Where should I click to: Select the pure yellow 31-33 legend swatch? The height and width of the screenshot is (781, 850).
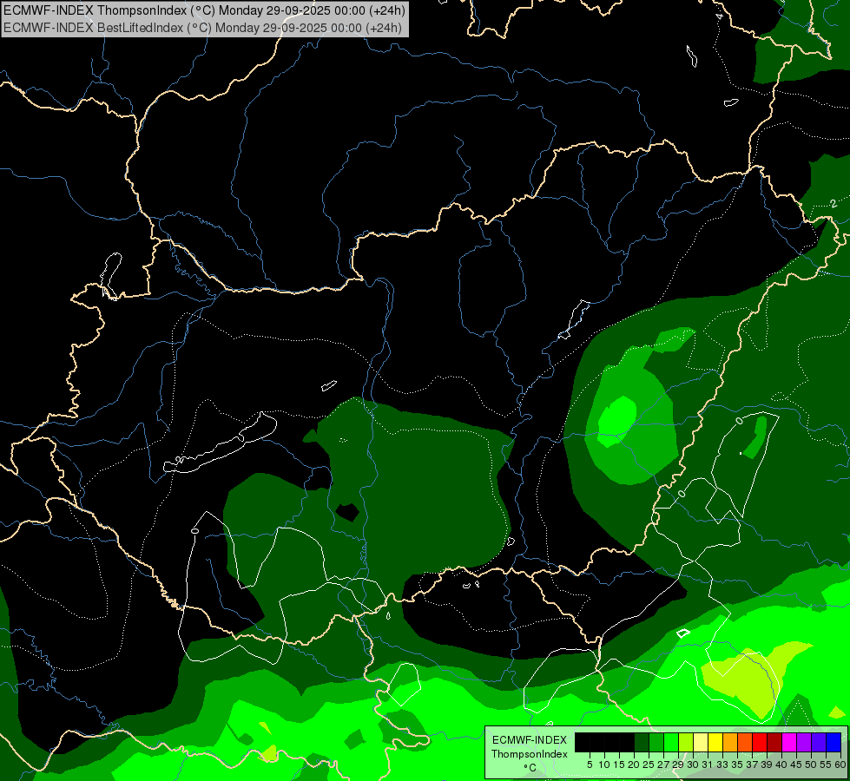pos(715,742)
